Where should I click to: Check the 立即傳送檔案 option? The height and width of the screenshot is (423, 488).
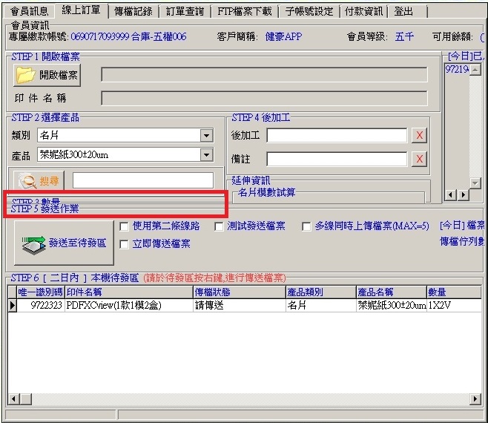tap(125, 244)
